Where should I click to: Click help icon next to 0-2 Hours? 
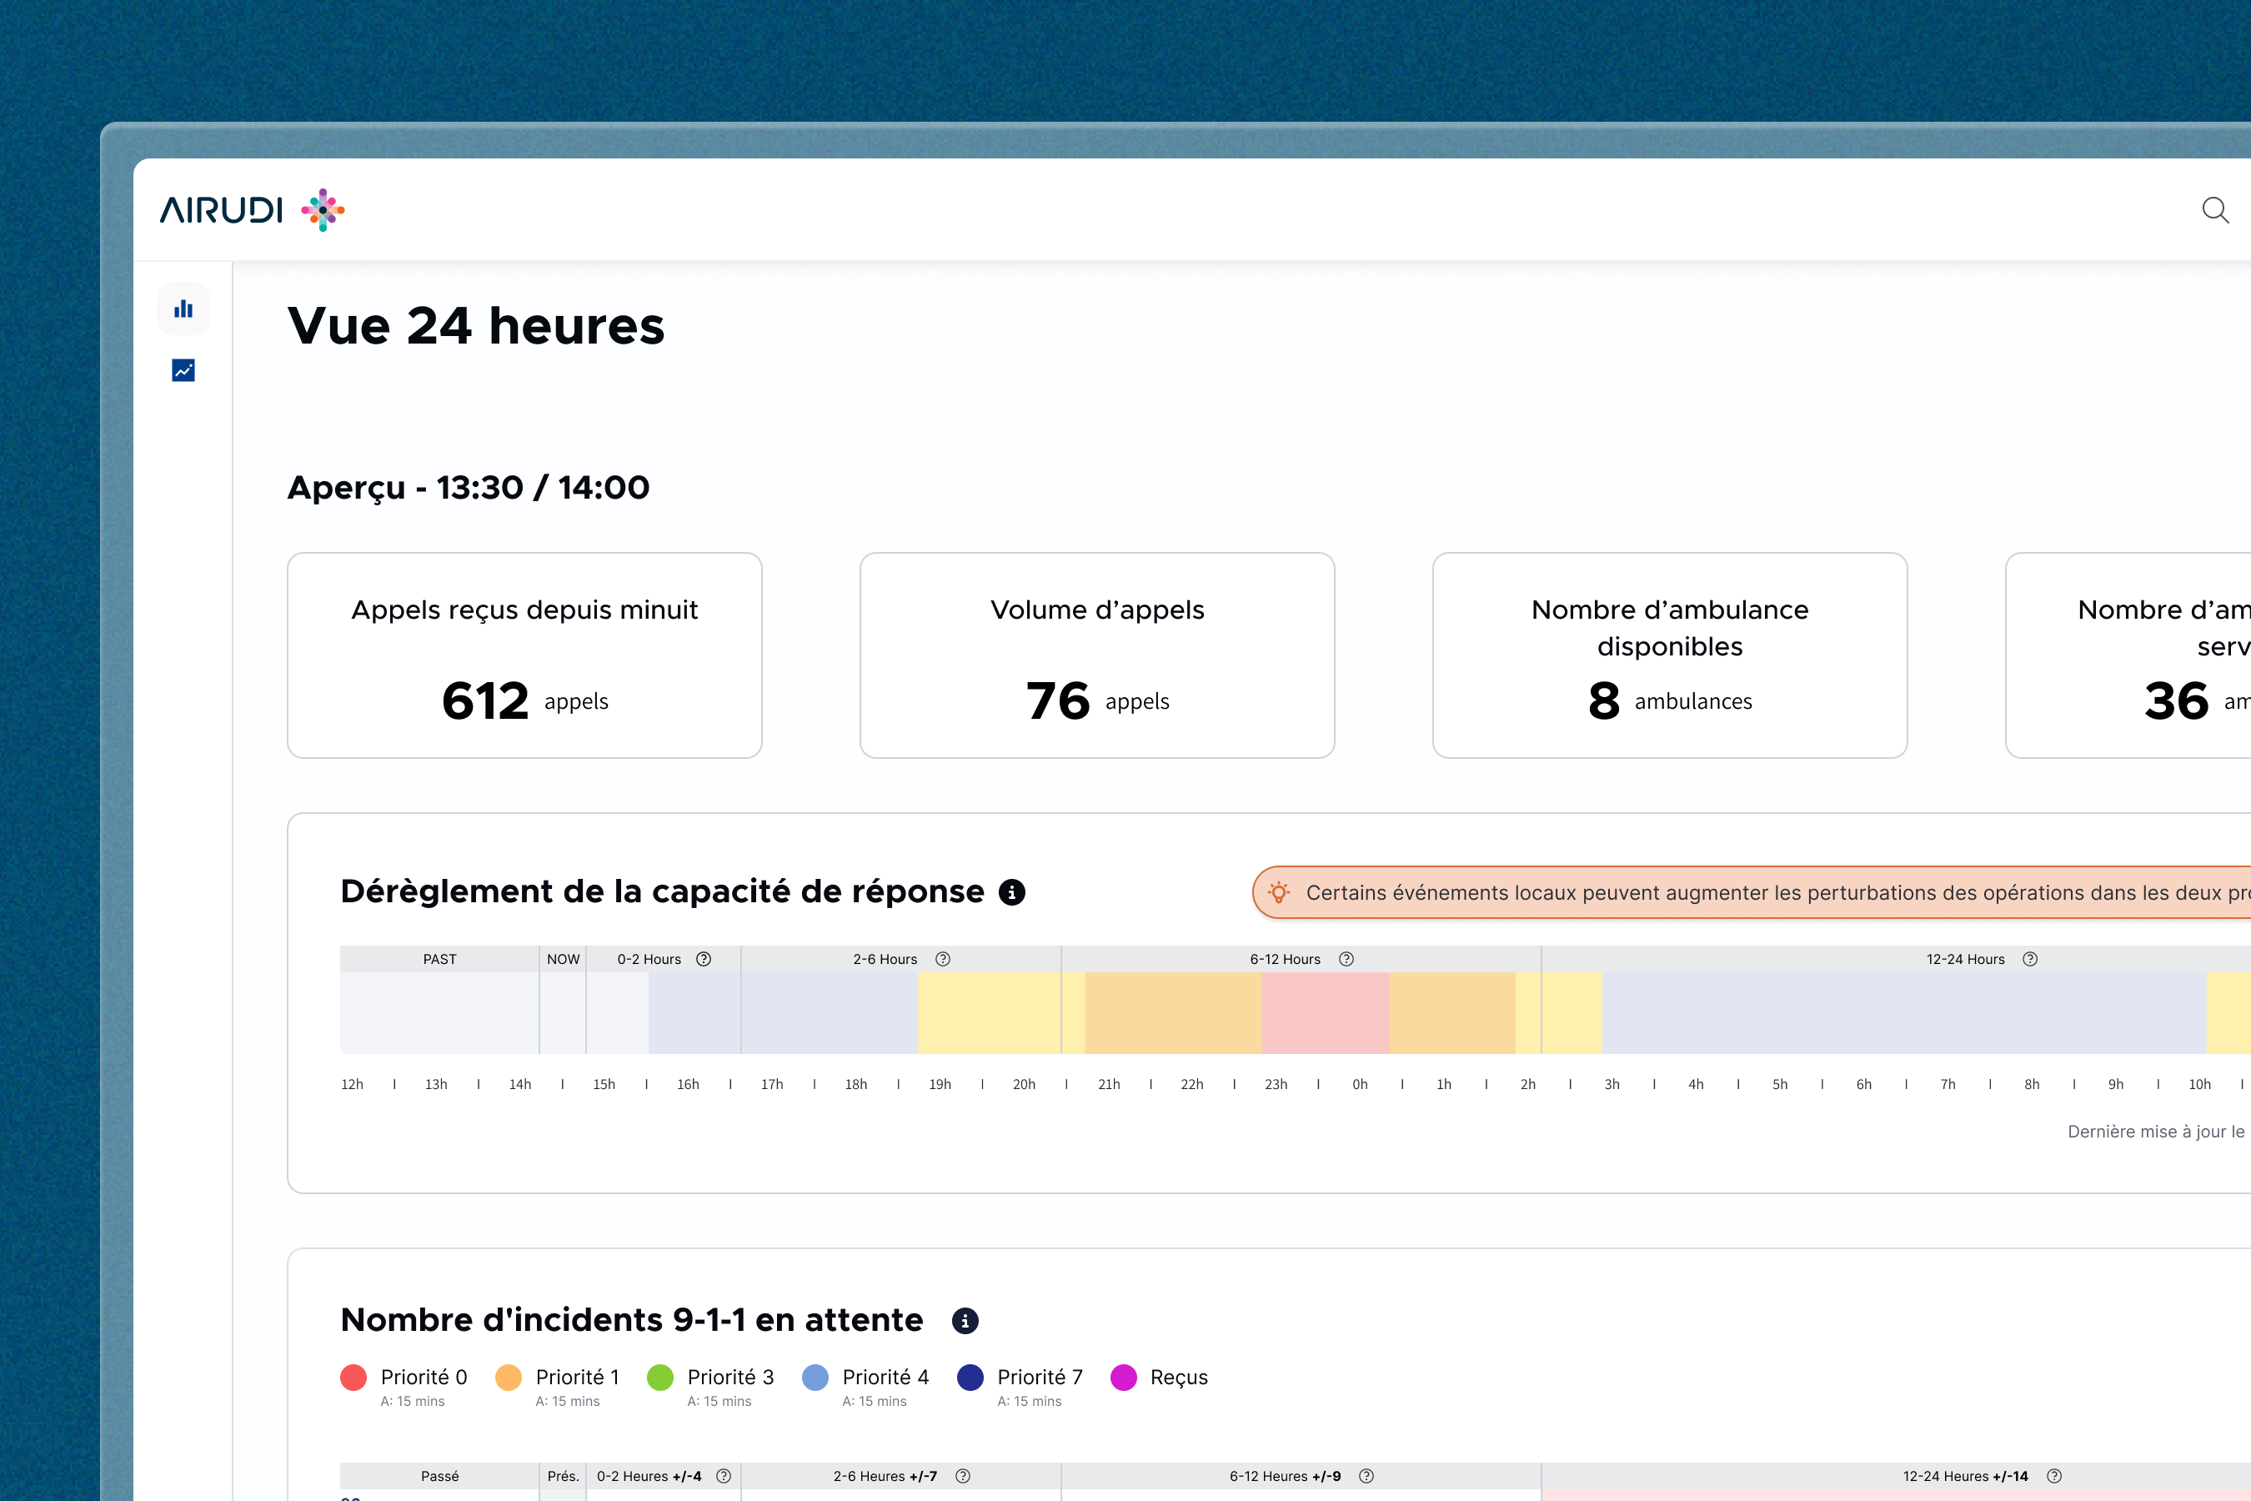coord(704,959)
